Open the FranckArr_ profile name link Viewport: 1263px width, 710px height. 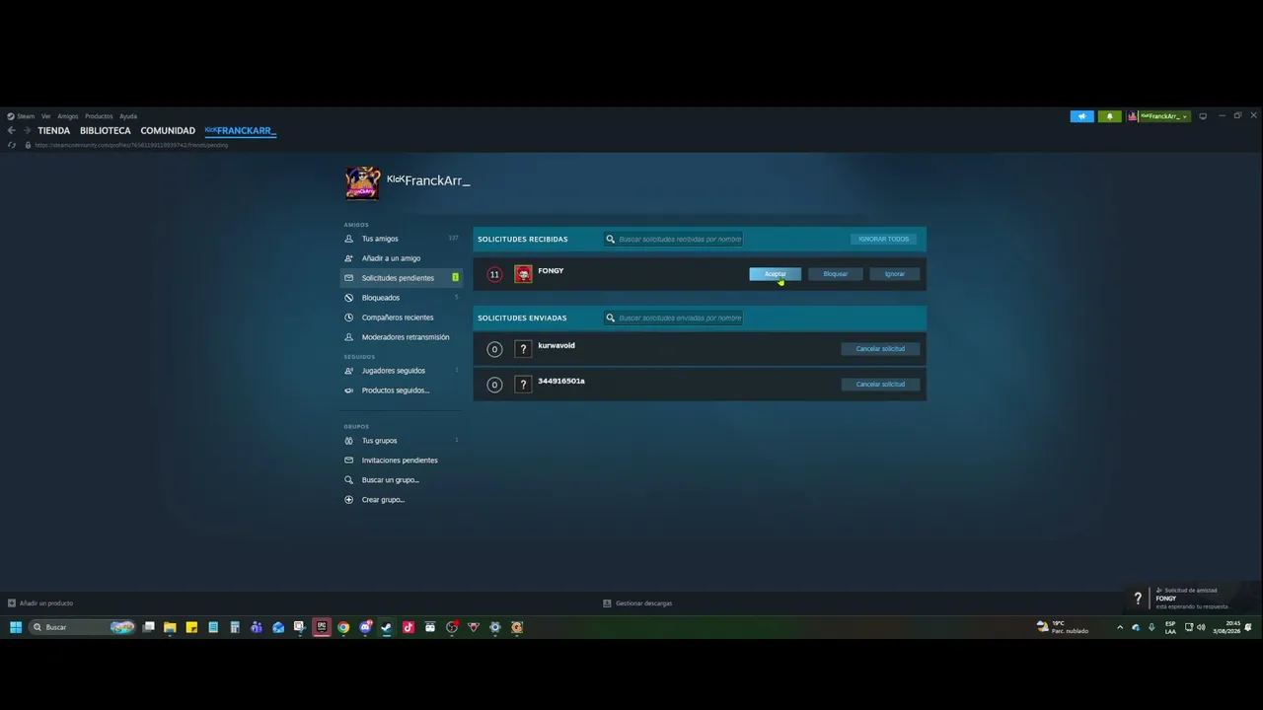(428, 180)
